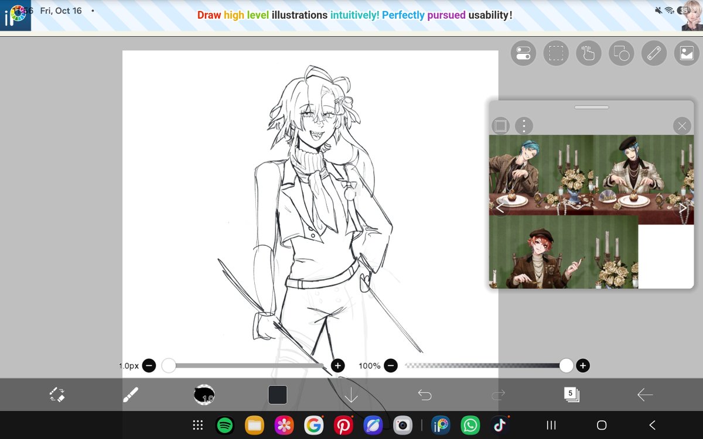
Task: Show previous reference image
Action: pos(500,208)
